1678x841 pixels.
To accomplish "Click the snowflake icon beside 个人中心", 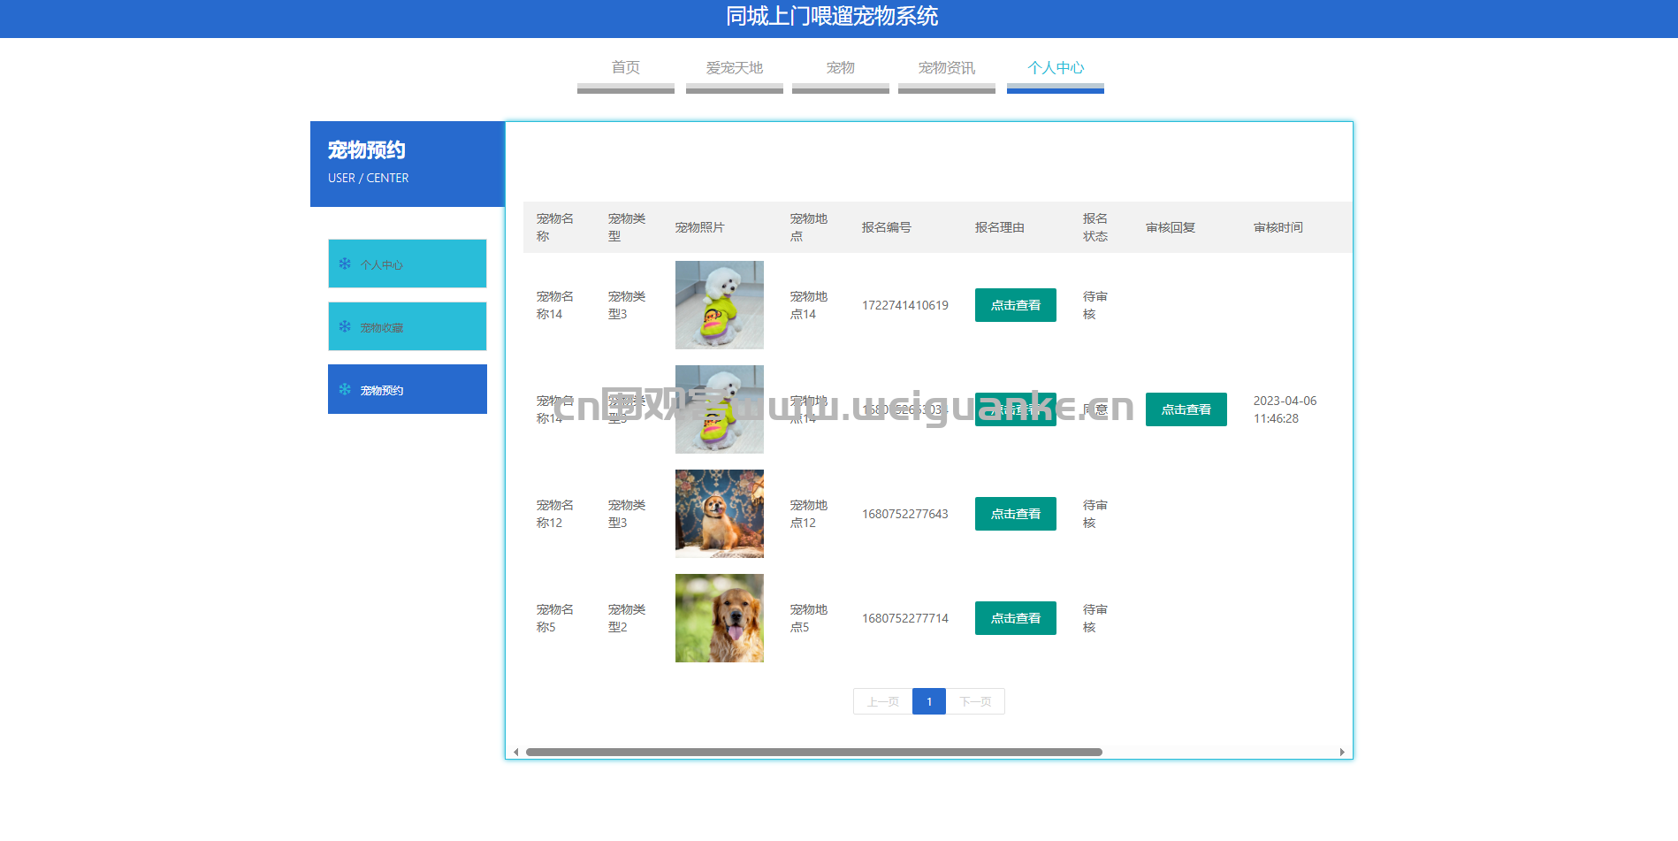I will [x=345, y=264].
